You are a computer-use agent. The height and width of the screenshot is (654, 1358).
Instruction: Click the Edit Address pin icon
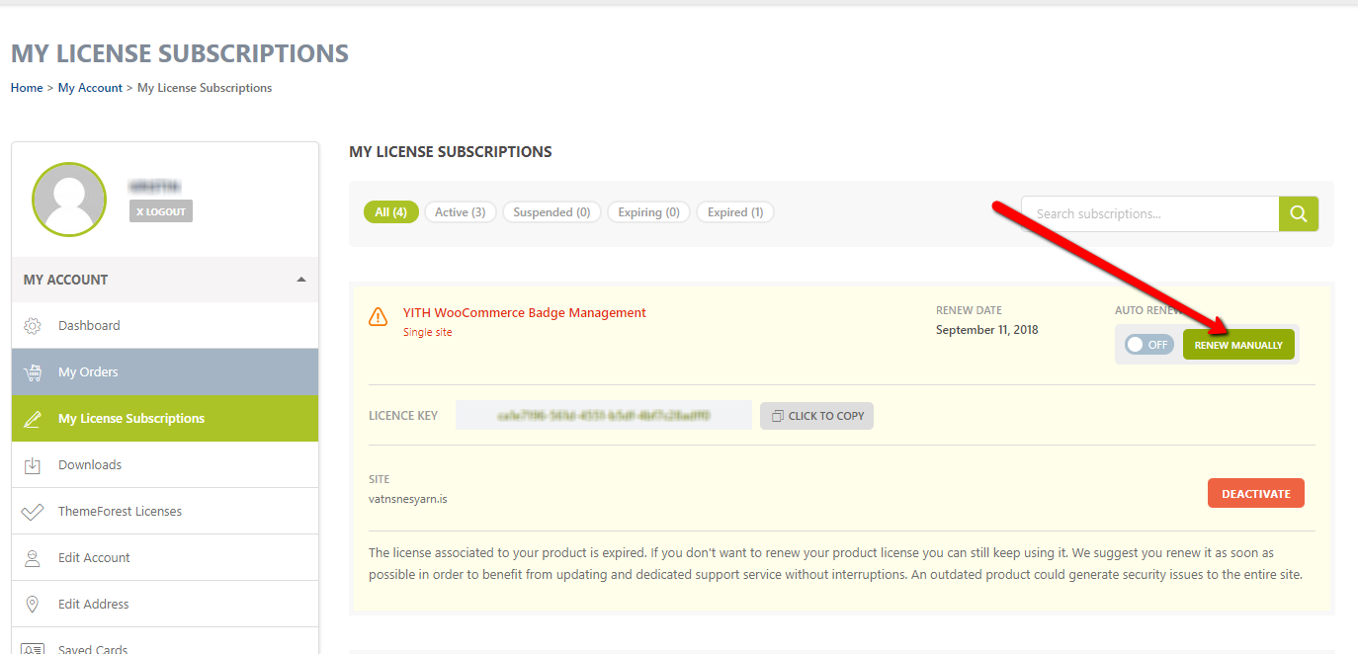(x=33, y=605)
